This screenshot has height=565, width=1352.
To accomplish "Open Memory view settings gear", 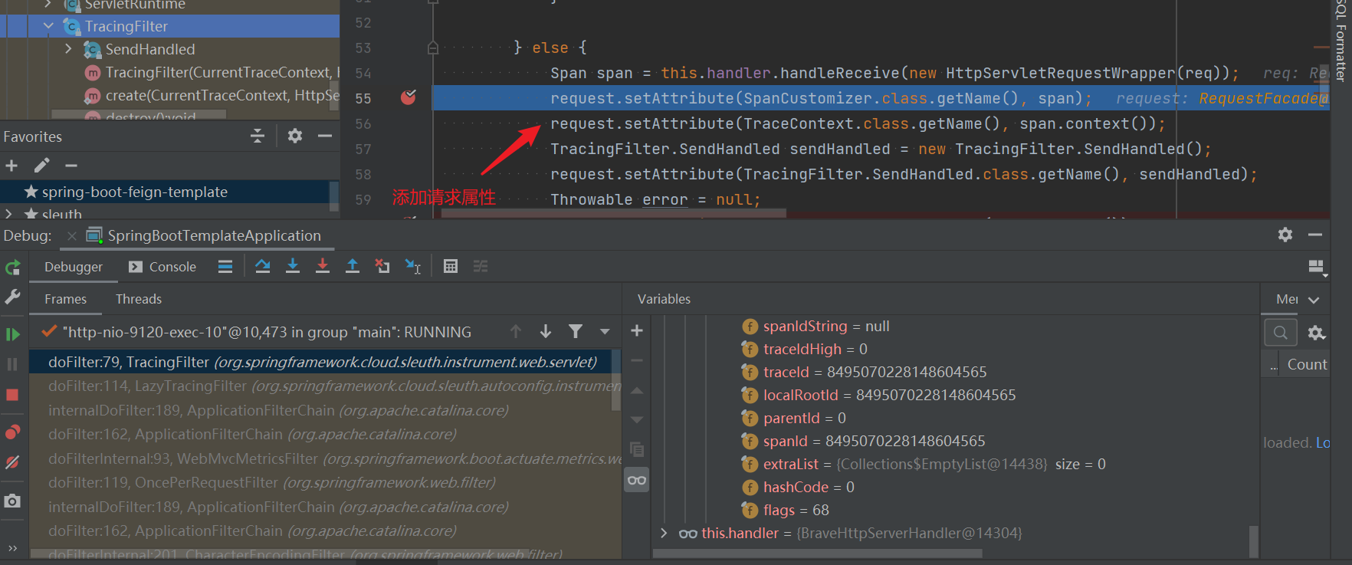I will pos(1317,333).
